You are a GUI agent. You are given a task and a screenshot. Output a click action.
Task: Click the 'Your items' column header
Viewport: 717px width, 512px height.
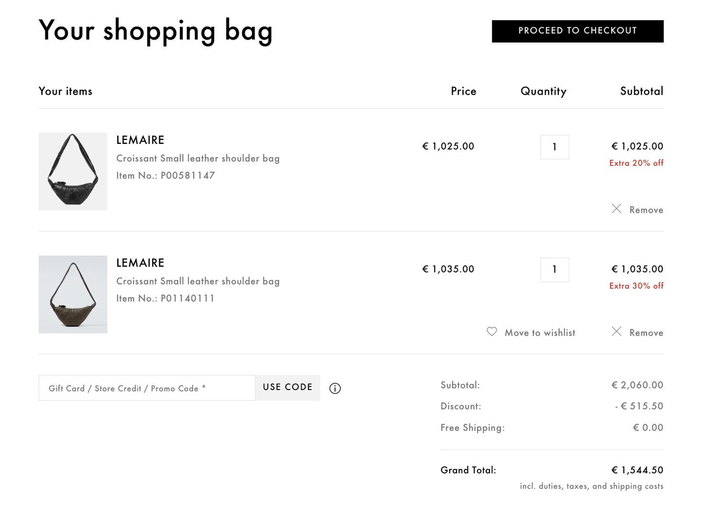pyautogui.click(x=65, y=91)
